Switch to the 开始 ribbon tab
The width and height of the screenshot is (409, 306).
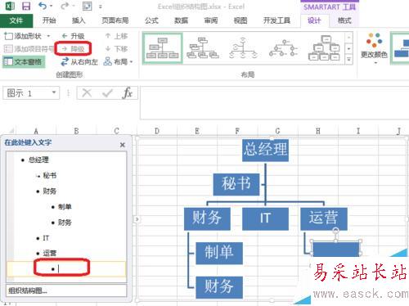tap(49, 20)
